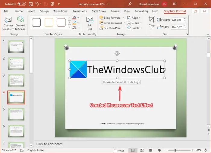Open the Review tab
This screenshot has width=211, height=153.
pyautogui.click(x=115, y=11)
